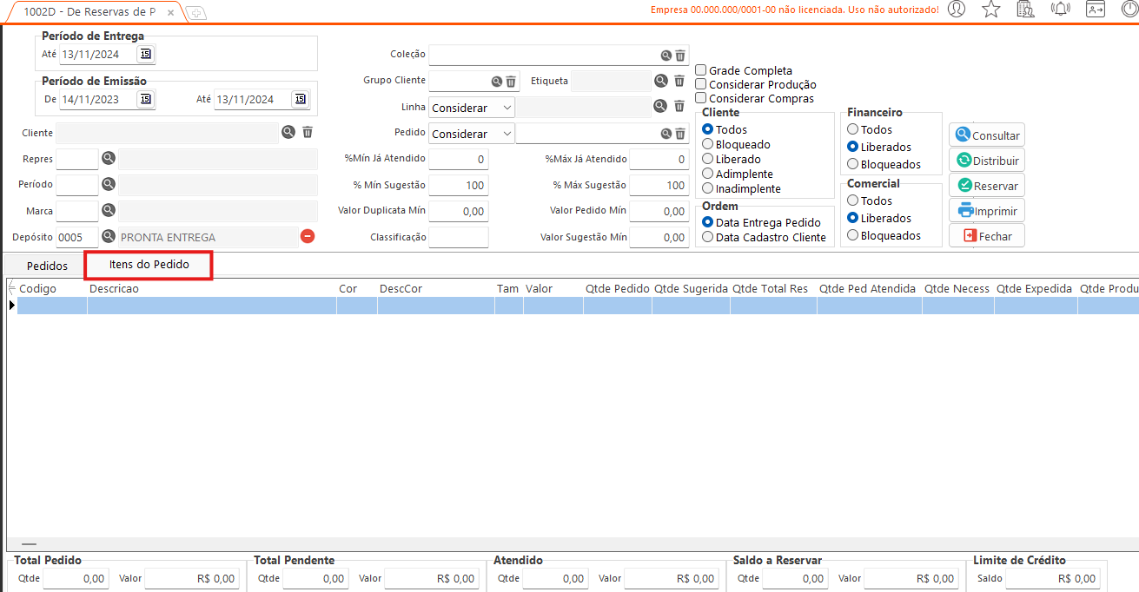Open the user profile icon in top bar
Image resolution: width=1139 pixels, height=592 pixels.
[957, 10]
